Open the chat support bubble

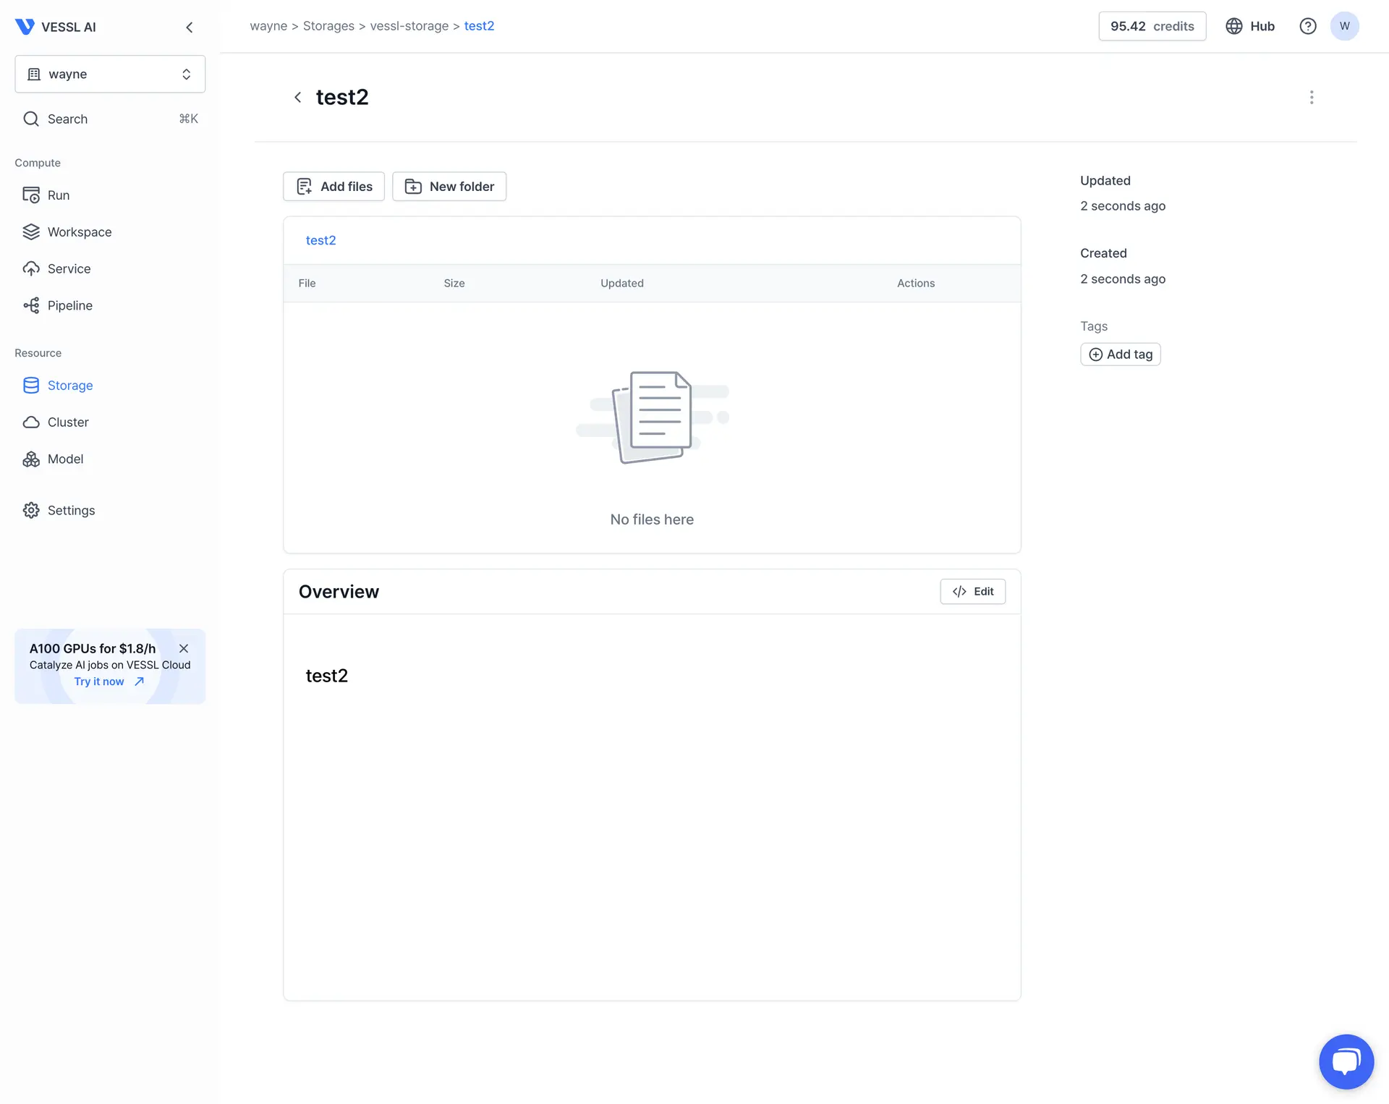tap(1346, 1061)
